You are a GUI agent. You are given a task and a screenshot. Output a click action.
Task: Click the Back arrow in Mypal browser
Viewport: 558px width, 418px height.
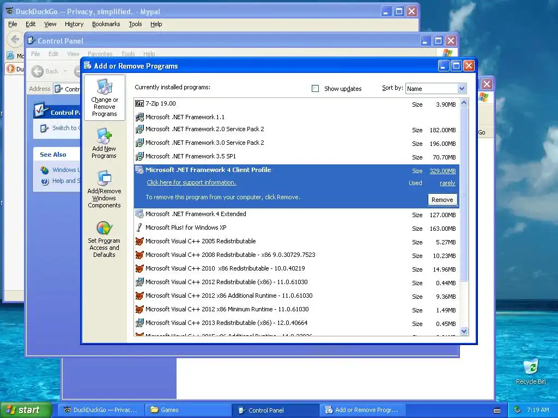(15, 39)
